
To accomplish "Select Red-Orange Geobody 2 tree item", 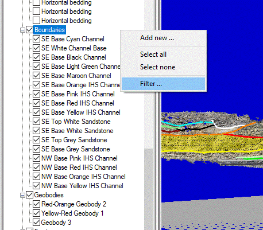I will click(x=74, y=204).
